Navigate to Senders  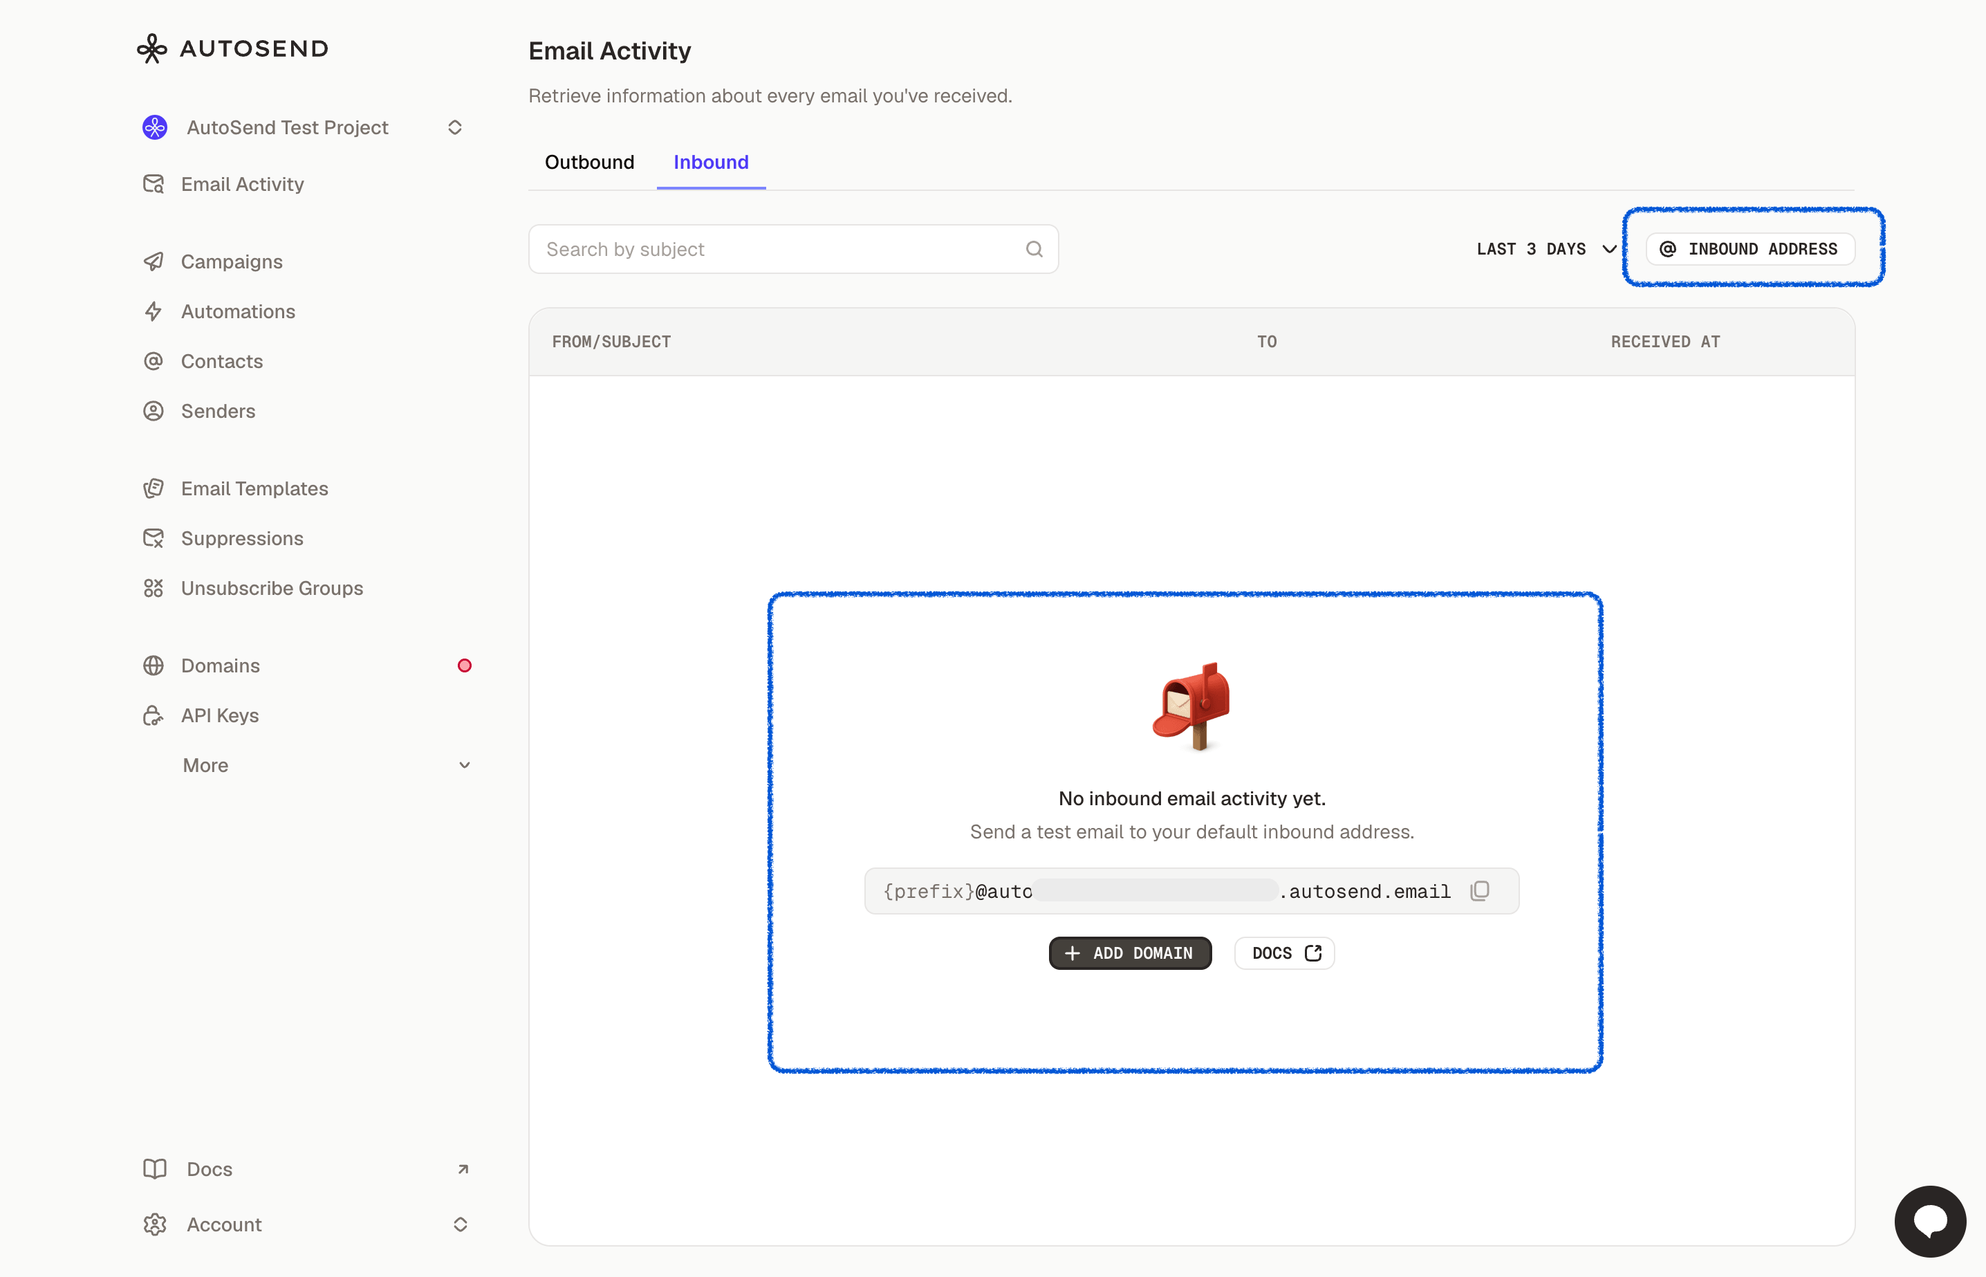(218, 410)
